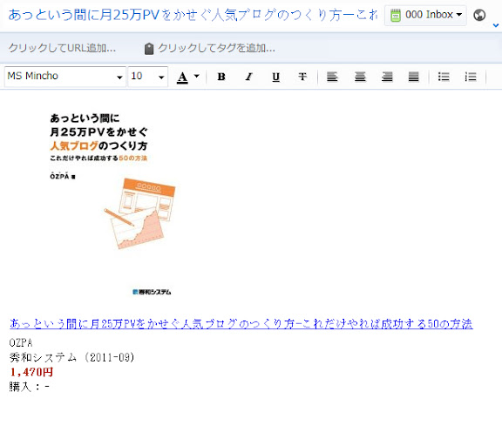Justify text alignment
The height and width of the screenshot is (439, 502).
(x=414, y=77)
